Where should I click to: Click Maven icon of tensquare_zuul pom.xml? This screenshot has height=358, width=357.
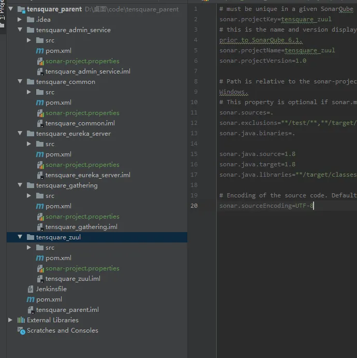pyautogui.click(x=40, y=258)
